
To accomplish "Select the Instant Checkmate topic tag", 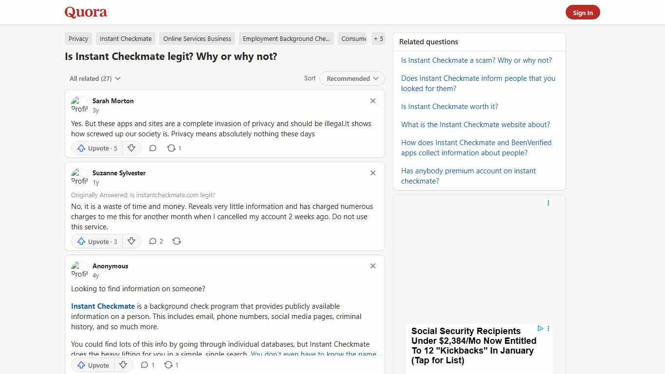I will click(x=126, y=38).
